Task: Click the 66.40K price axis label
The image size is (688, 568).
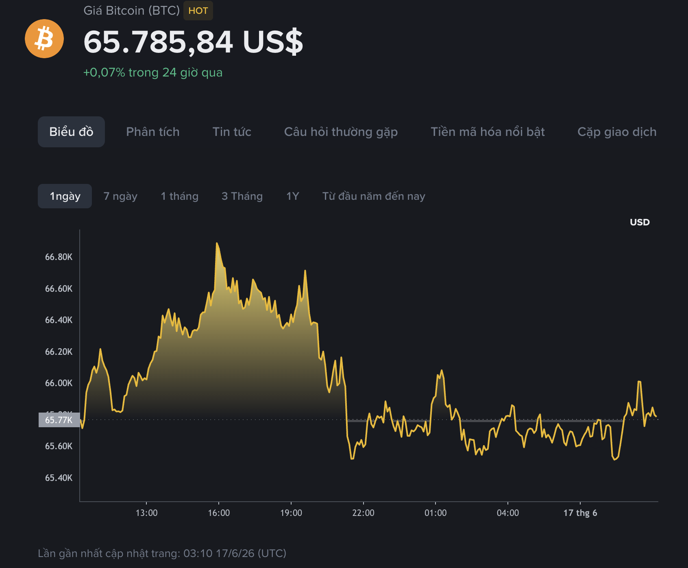Action: (x=59, y=320)
